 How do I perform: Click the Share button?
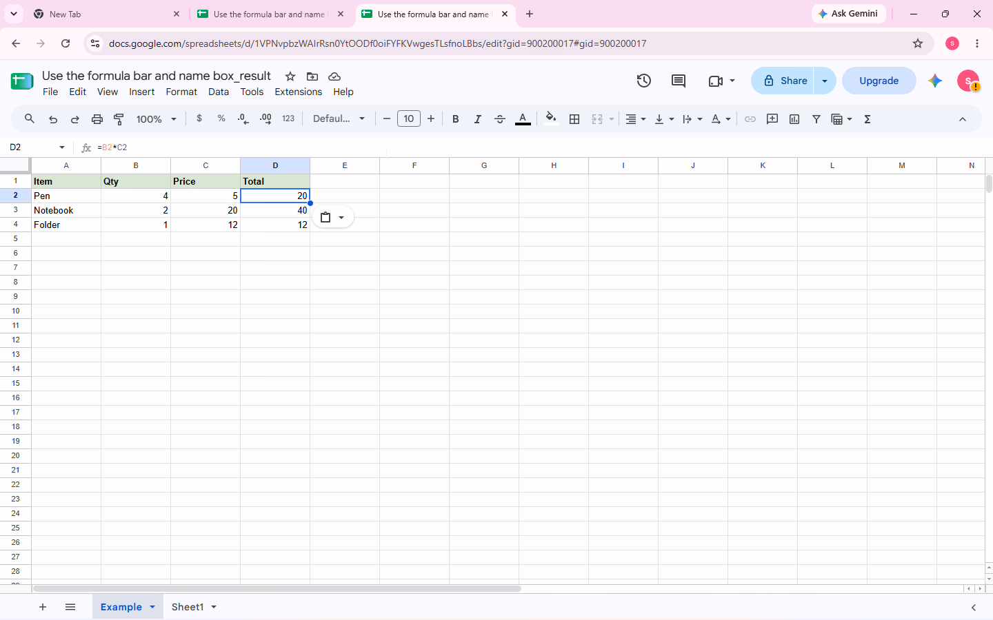coord(783,81)
